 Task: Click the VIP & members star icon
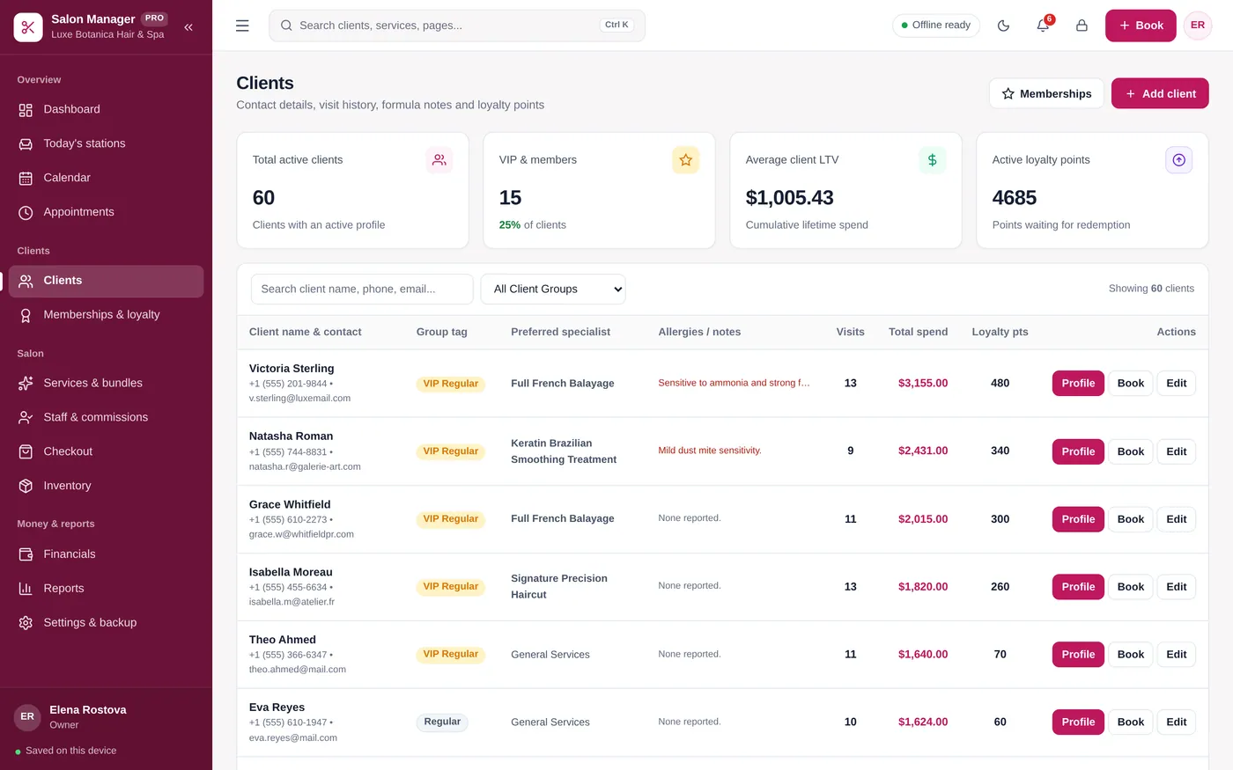pos(685,160)
